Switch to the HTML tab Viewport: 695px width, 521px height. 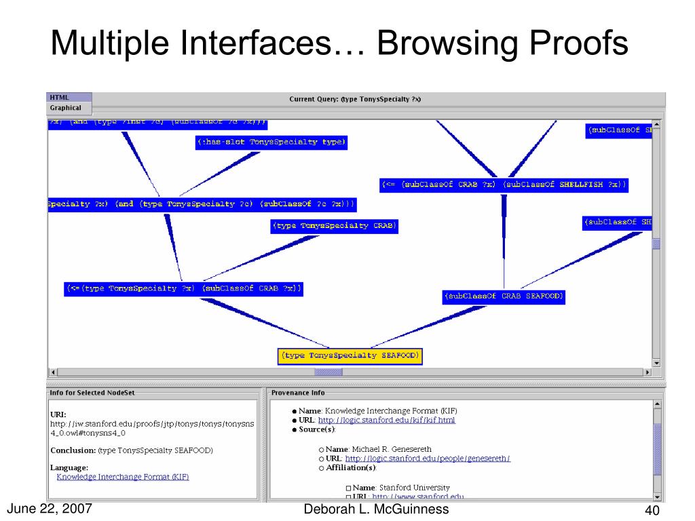click(x=69, y=98)
